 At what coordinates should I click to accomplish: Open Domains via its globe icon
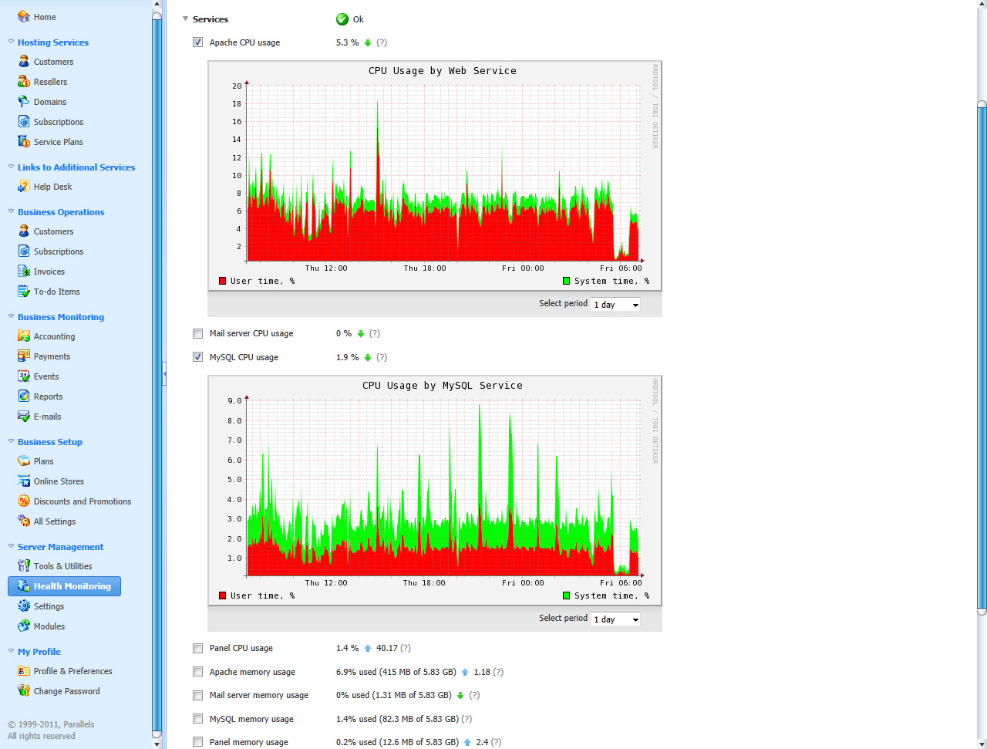(x=24, y=102)
